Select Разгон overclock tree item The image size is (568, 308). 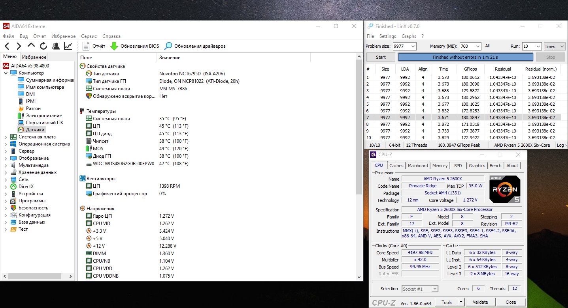(29, 108)
